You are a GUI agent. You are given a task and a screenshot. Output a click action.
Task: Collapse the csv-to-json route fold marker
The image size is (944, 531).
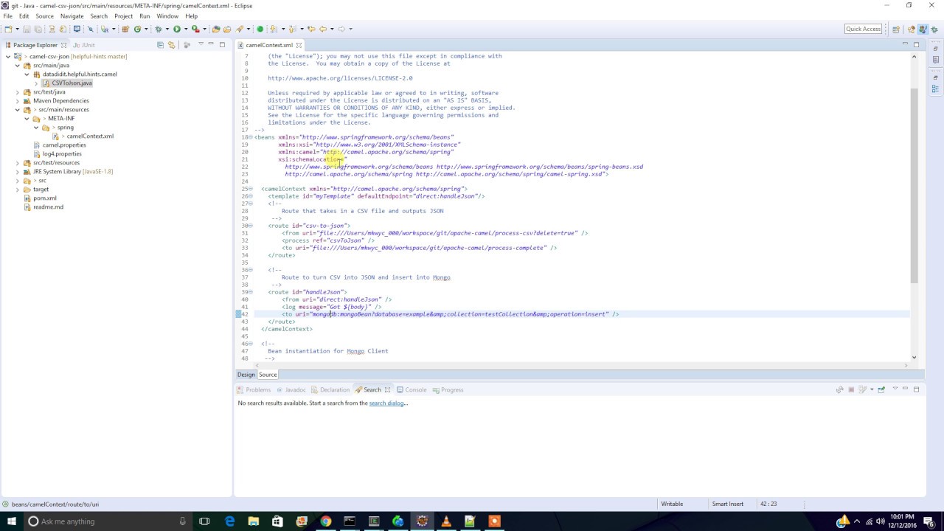(x=250, y=226)
